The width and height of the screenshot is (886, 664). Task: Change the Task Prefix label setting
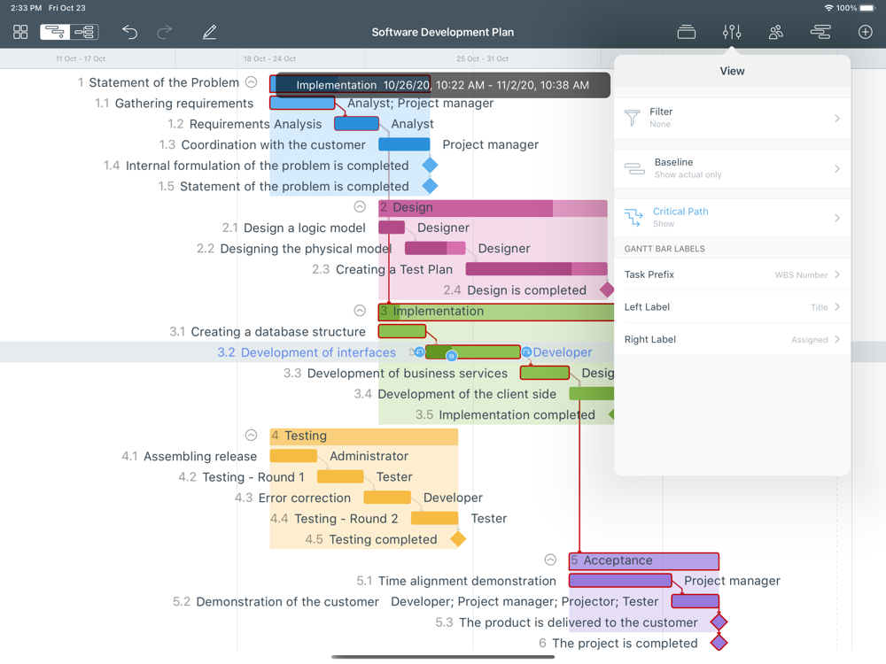(732, 274)
